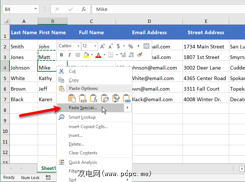Click the Email Address header cell
Screen dimensions: 245x182
tap(149, 32)
